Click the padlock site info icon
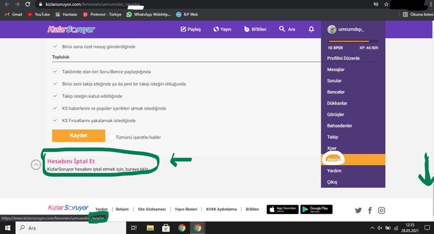This screenshot has width=434, height=234. pyautogui.click(x=40, y=4)
